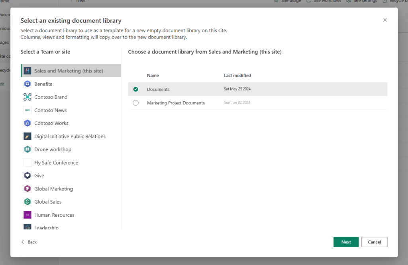
Task: Click the Digital Initiative Public Relations icon
Action: click(x=27, y=136)
